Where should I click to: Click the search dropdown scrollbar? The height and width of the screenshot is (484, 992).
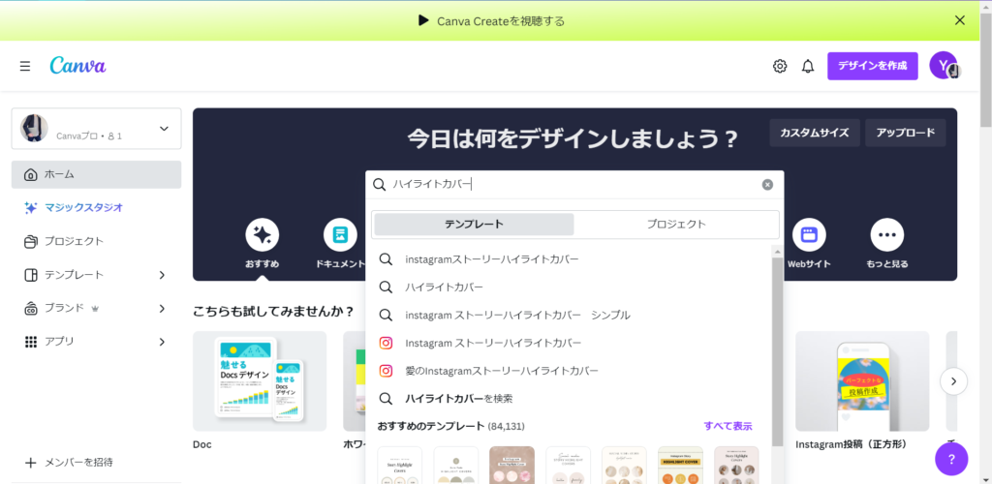(x=778, y=350)
